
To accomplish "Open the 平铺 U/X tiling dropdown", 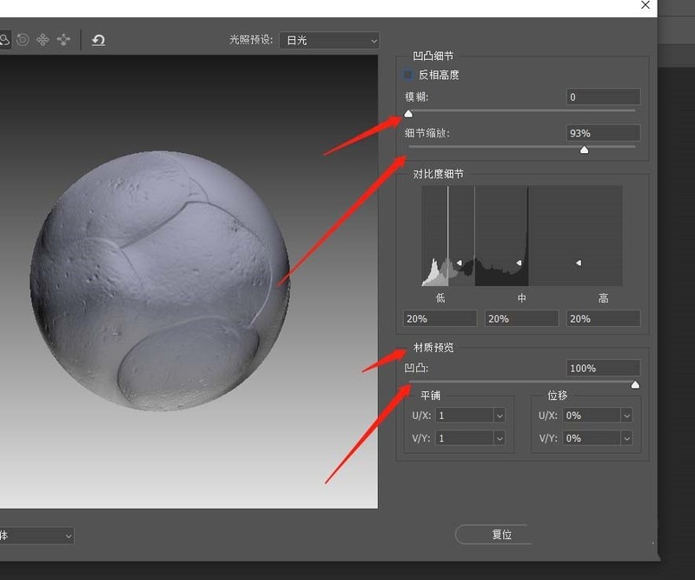I will (x=500, y=415).
